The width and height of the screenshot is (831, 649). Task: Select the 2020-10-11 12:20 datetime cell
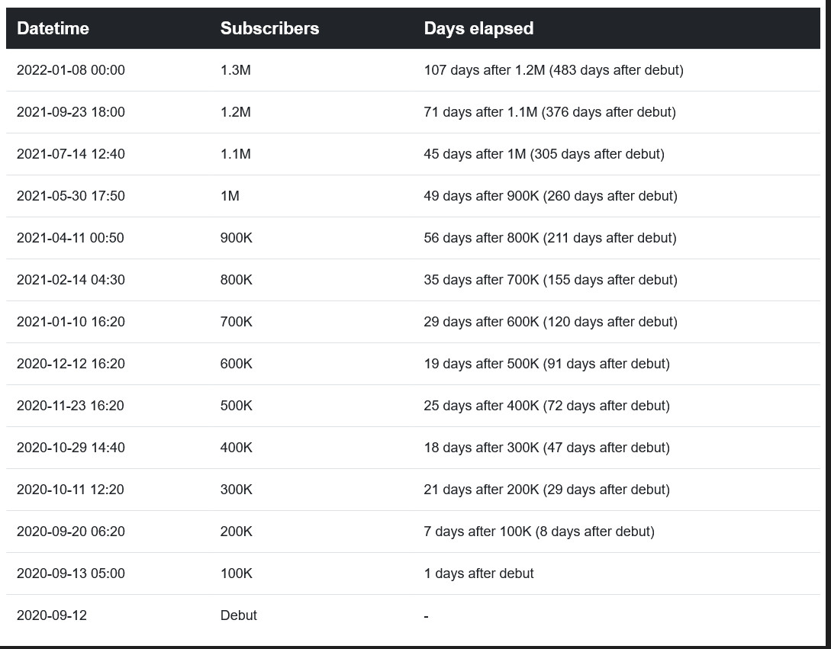[70, 490]
